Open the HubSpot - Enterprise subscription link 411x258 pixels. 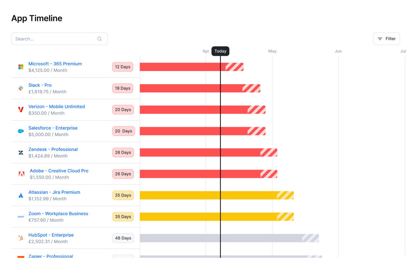pos(51,235)
